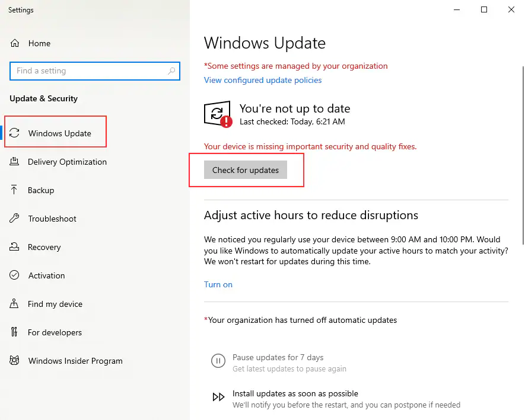
Task: Click the missing security fixes warning text
Action: tap(310, 146)
